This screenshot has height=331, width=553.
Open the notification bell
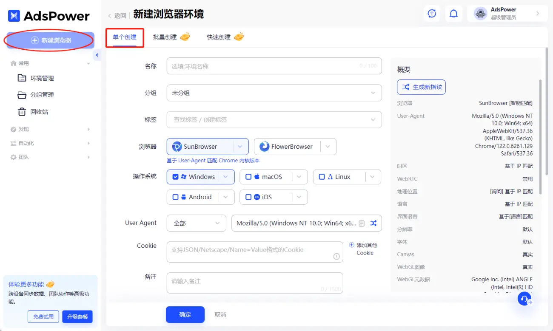(x=453, y=13)
